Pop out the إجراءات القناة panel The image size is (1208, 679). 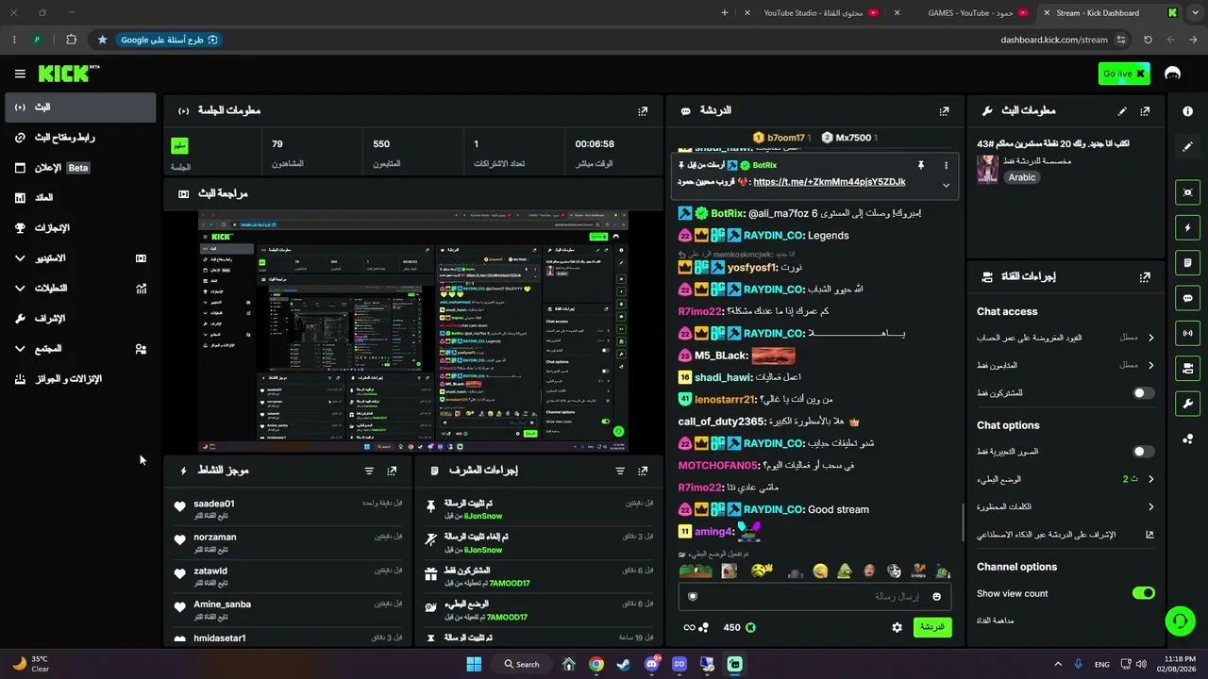point(1145,277)
